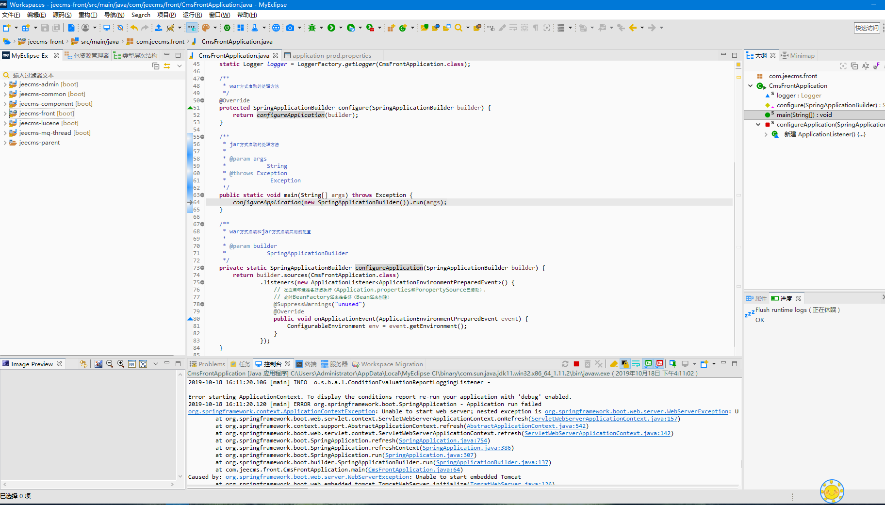
Task: Click the Zoom In icon in Image Preview
Action: pyautogui.click(x=121, y=364)
